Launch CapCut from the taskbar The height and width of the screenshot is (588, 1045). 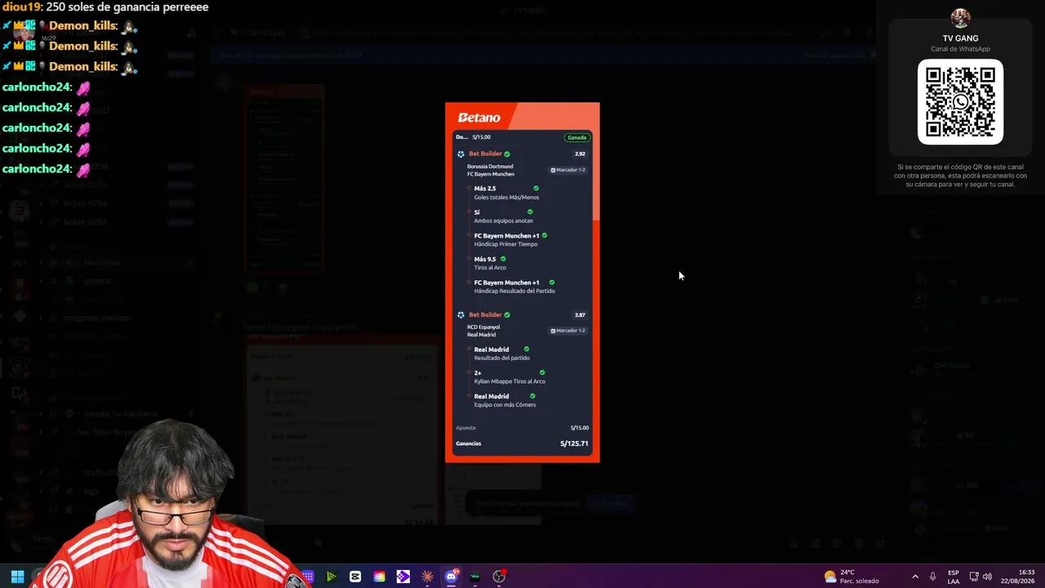(355, 577)
